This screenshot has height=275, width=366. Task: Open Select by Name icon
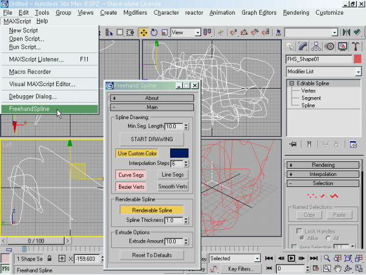pyautogui.click(x=109, y=32)
